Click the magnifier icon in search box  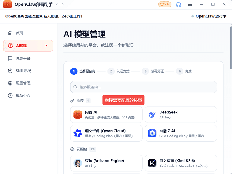click(x=75, y=87)
